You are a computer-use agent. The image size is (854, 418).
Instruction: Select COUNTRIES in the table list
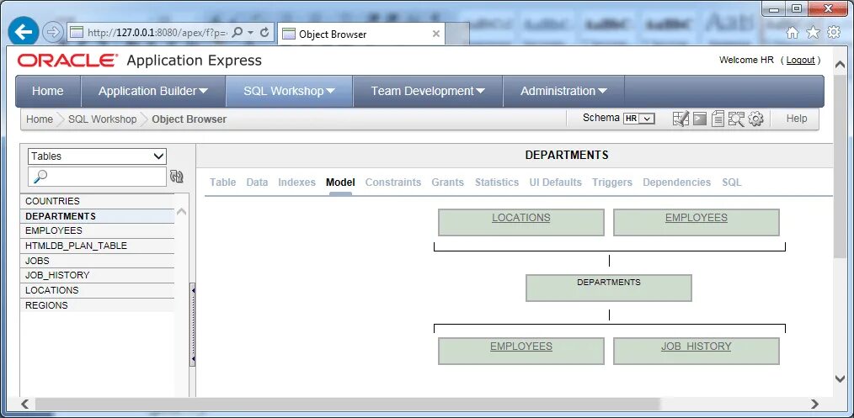coord(98,201)
